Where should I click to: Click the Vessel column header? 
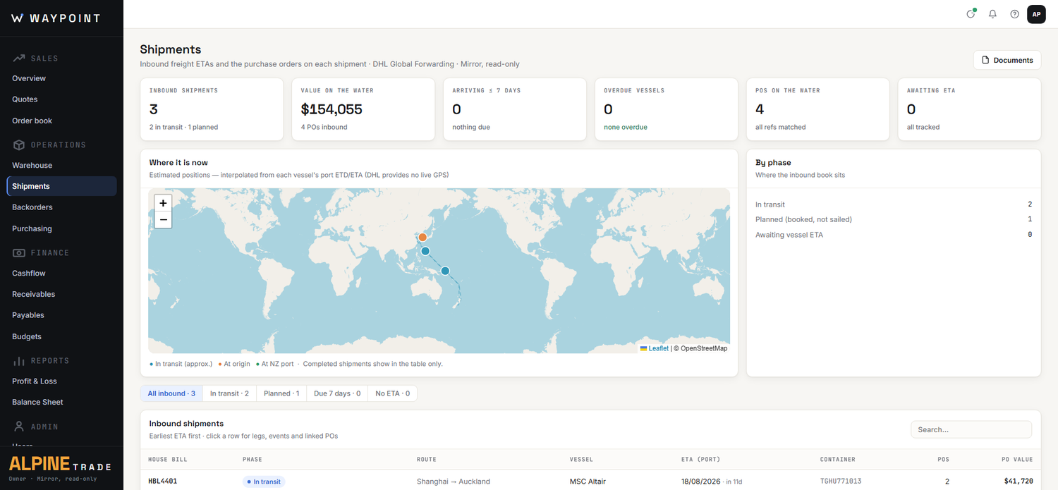pyautogui.click(x=581, y=459)
